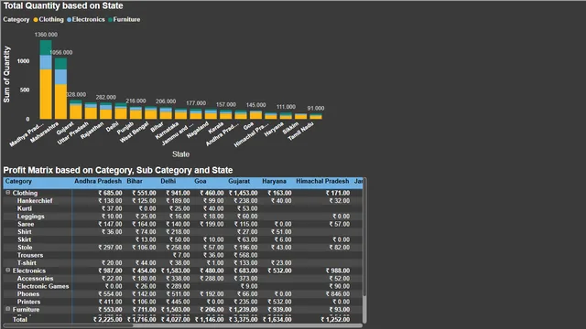Click Maharashtra yellow Clothing bar segment

(60, 101)
